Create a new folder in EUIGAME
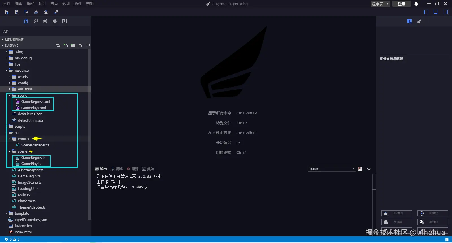This screenshot has width=452, height=243. (73, 45)
